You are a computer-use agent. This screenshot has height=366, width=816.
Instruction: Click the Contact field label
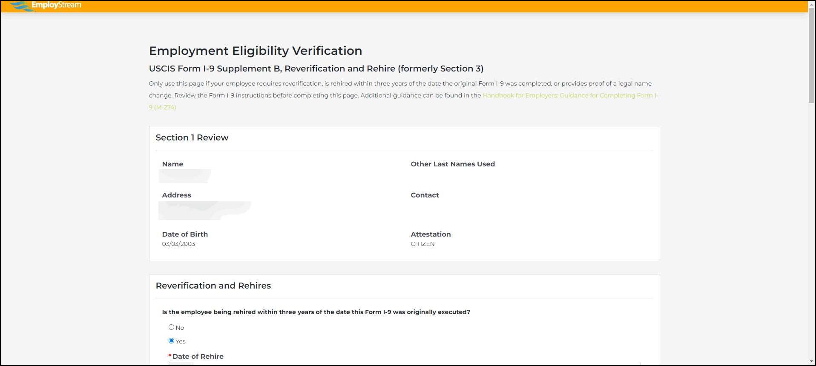(x=424, y=195)
